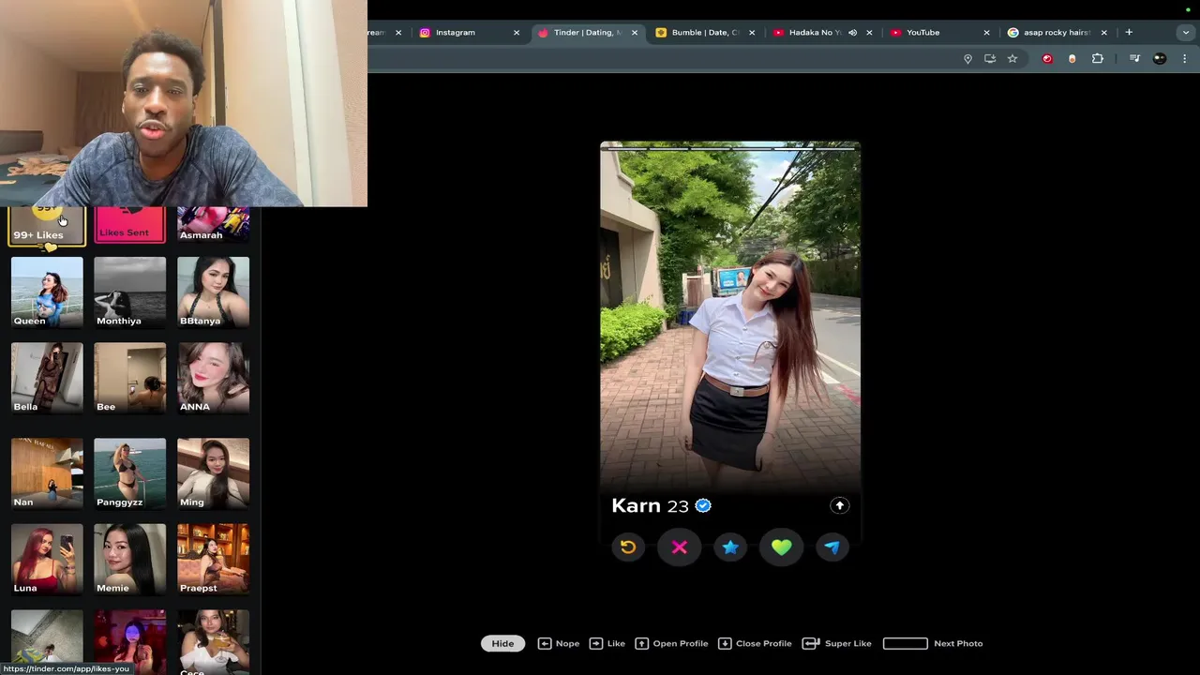This screenshot has height=675, width=1200.
Task: Click the green heart Like button
Action: (x=781, y=547)
